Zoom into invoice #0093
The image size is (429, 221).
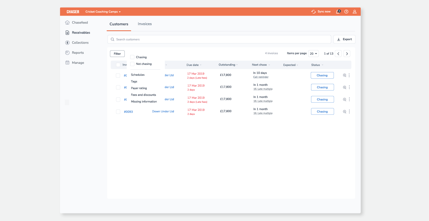(345, 112)
